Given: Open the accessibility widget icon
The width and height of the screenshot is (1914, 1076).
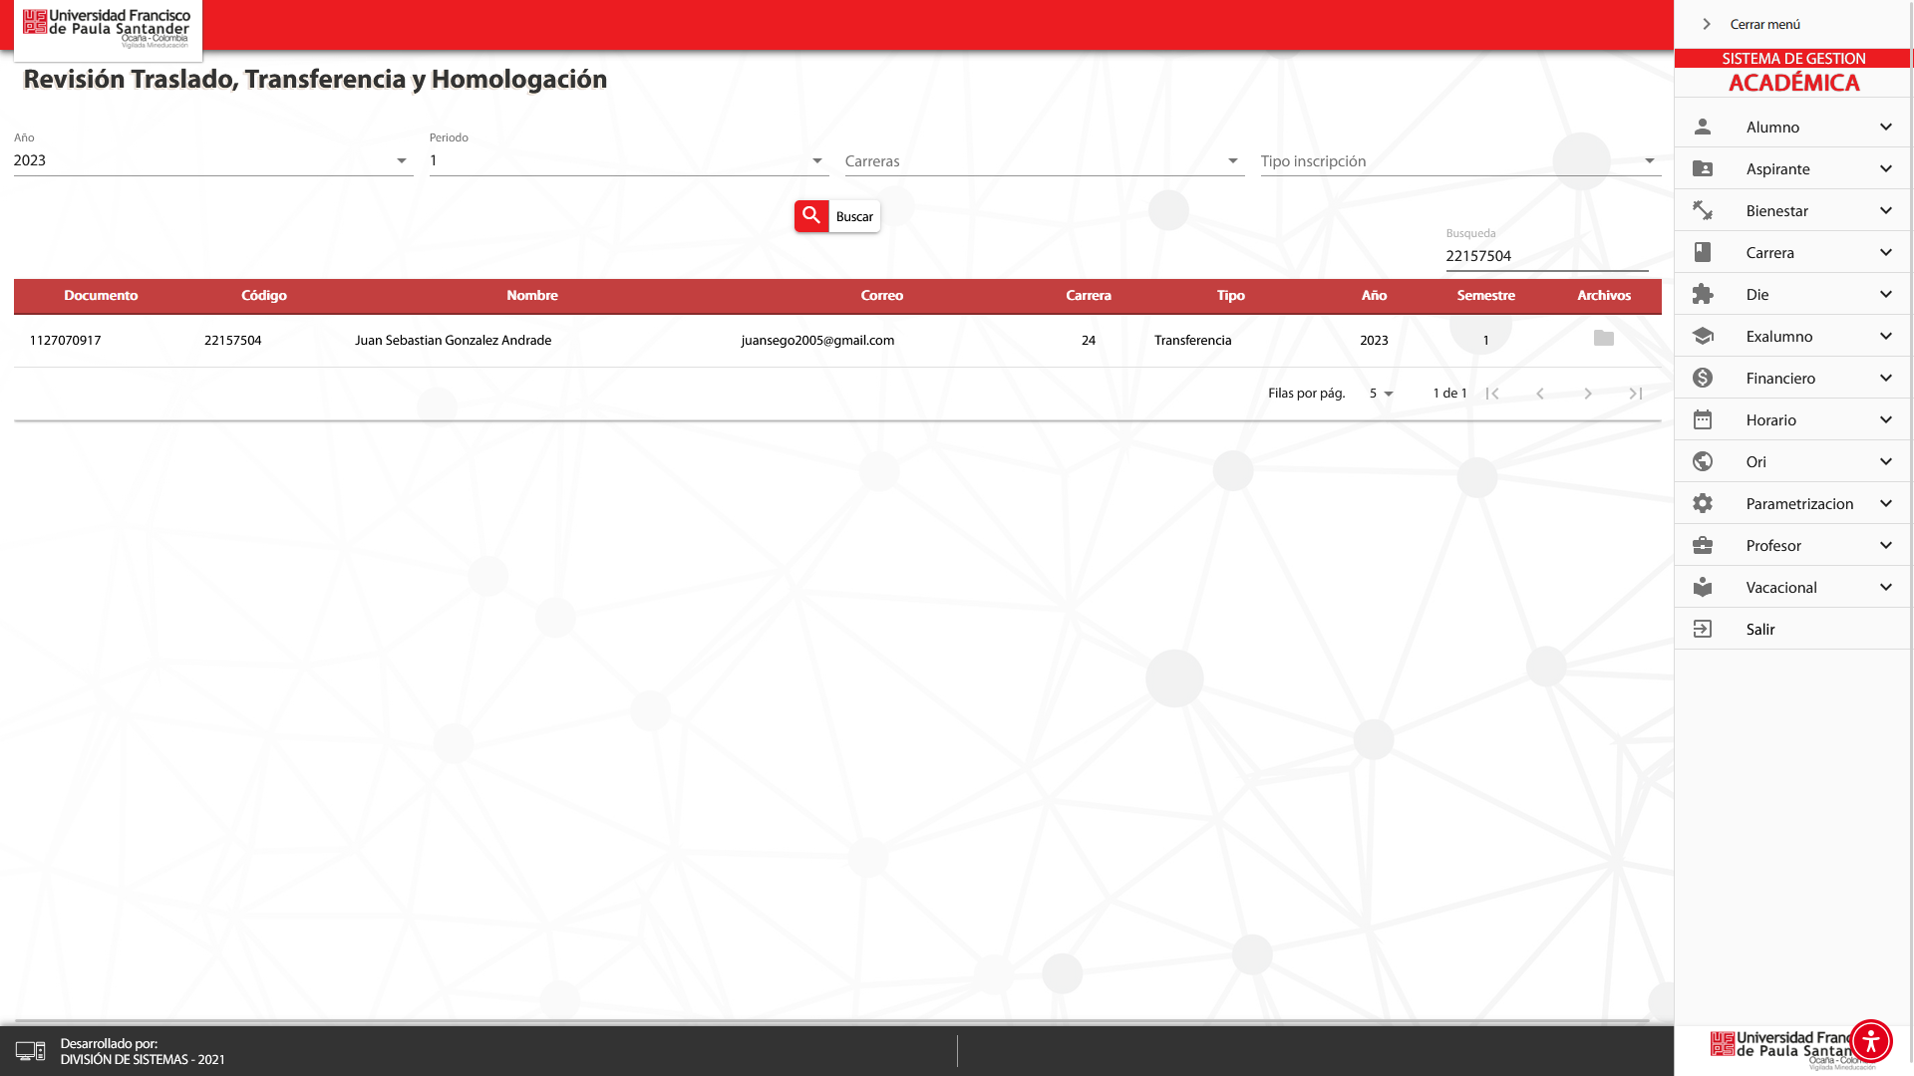Looking at the screenshot, I should pyautogui.click(x=1870, y=1041).
